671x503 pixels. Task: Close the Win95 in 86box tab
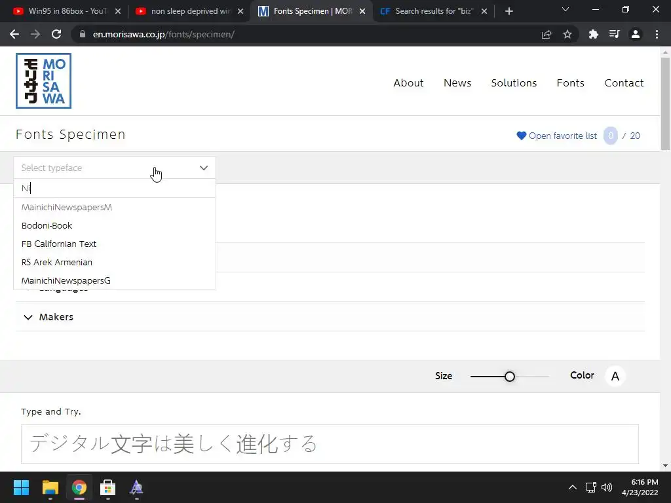tap(118, 11)
